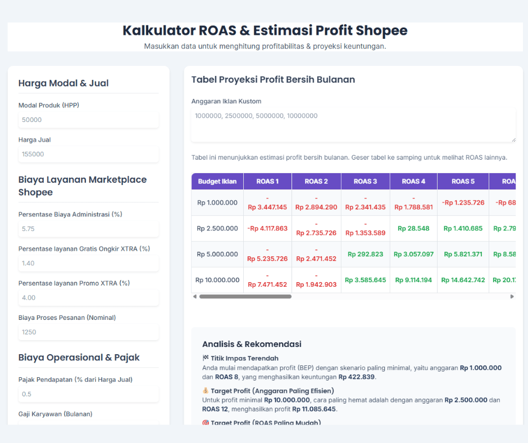
Task: Click the Promo XTRA percentage input
Action: click(89, 297)
